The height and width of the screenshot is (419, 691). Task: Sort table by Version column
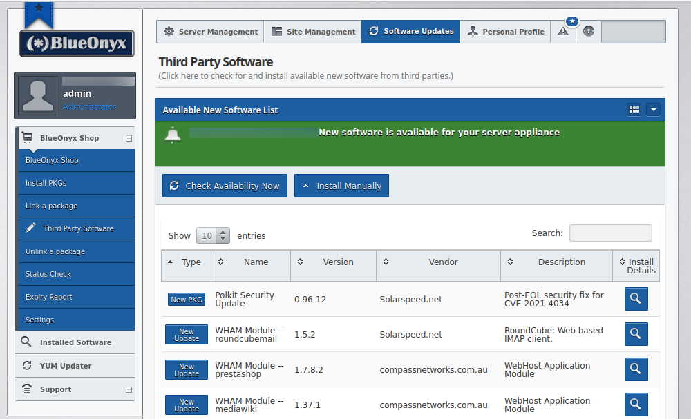pyautogui.click(x=333, y=266)
